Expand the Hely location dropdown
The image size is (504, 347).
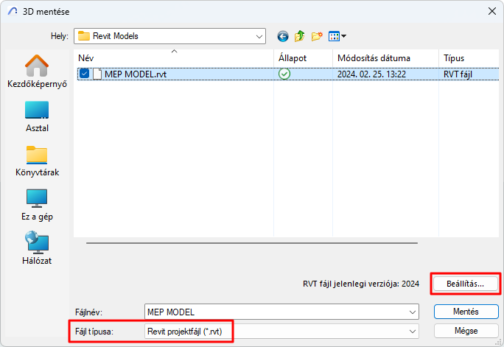(x=259, y=36)
